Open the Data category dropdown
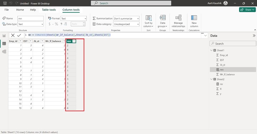Screen dimensions: 257x134 (126, 24)
